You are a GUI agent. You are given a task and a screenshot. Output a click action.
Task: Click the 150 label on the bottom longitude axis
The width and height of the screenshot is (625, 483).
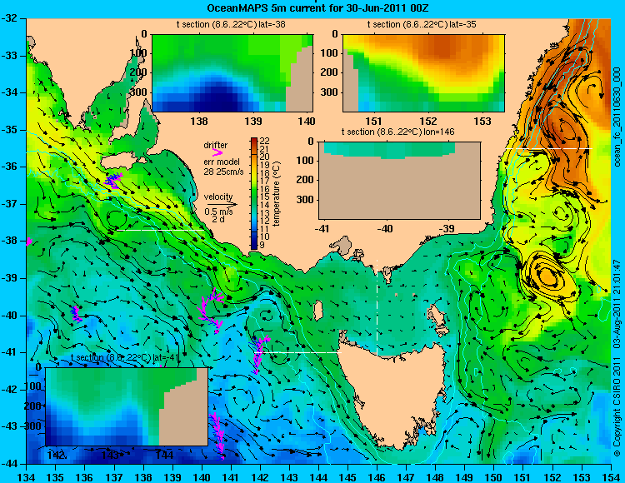tap(494, 477)
